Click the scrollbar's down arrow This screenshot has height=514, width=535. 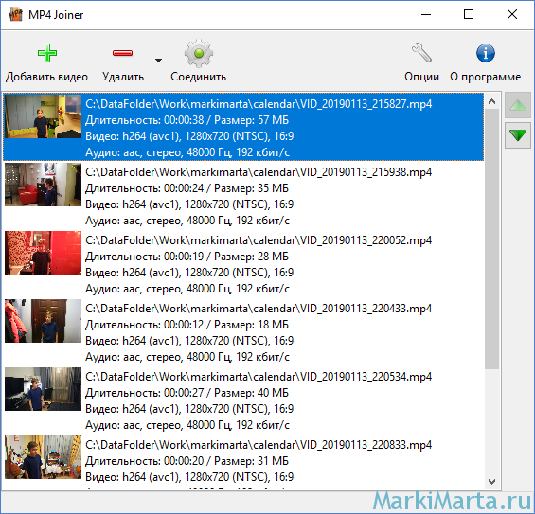click(x=491, y=482)
